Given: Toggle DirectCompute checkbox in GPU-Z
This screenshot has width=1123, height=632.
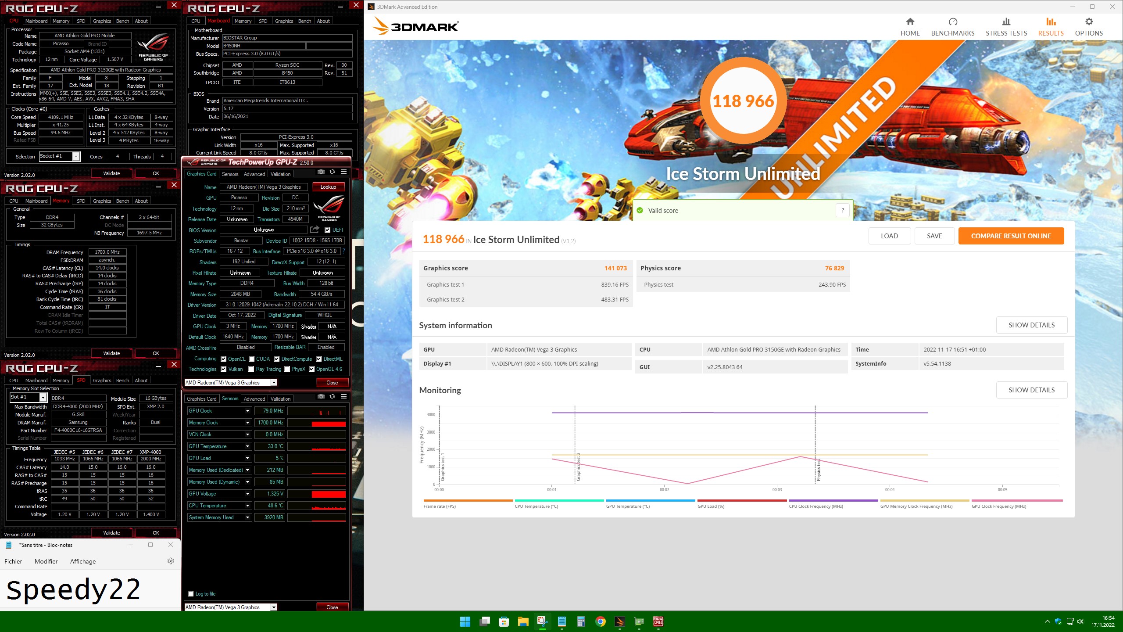Looking at the screenshot, I should 277,359.
